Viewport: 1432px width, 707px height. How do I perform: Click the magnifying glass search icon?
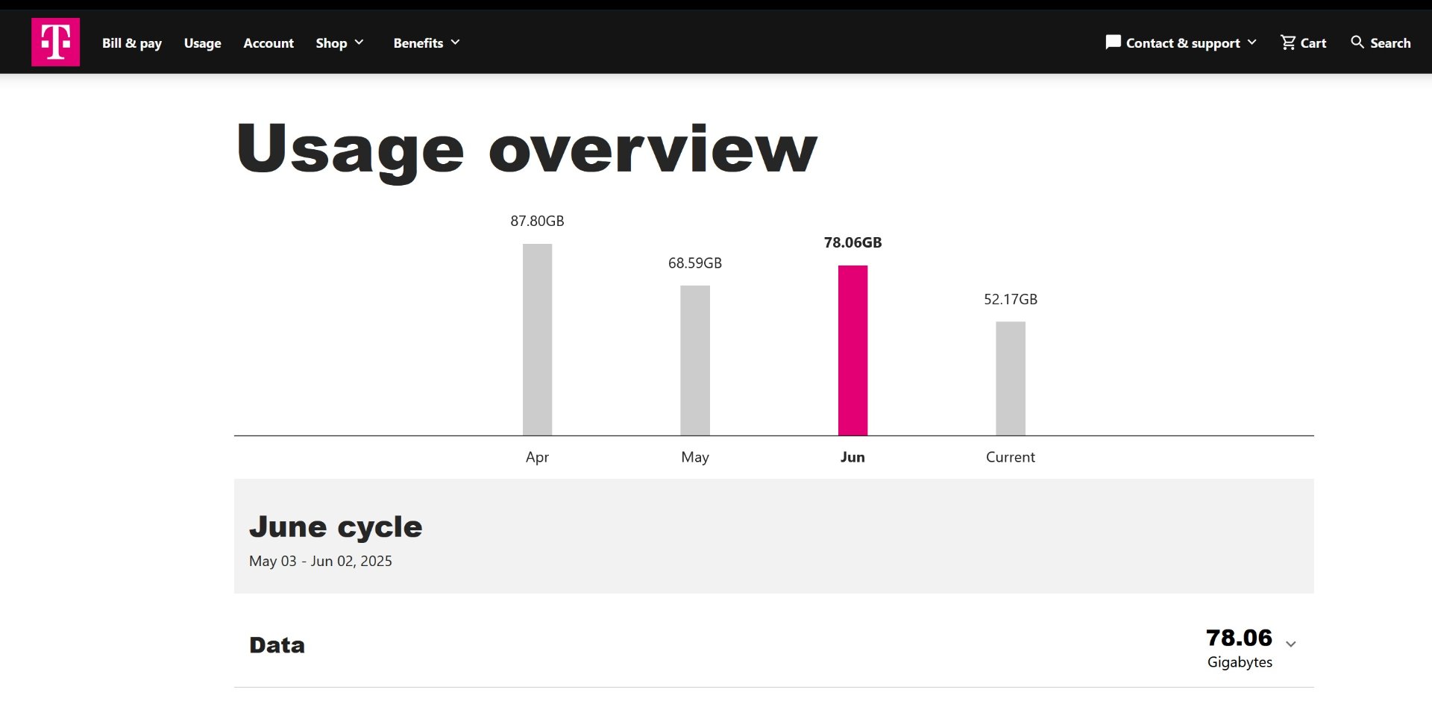[x=1357, y=43]
